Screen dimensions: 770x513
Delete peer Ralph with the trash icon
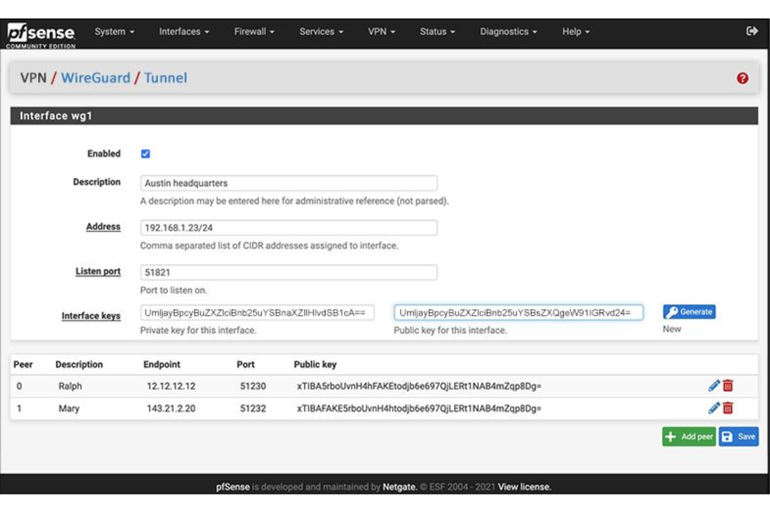pyautogui.click(x=728, y=386)
